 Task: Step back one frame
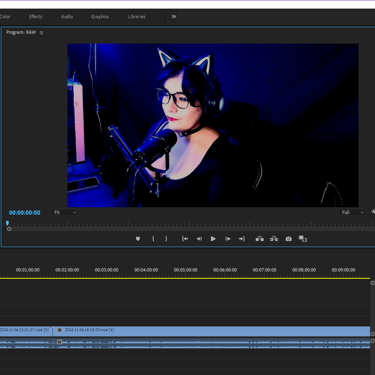point(199,239)
